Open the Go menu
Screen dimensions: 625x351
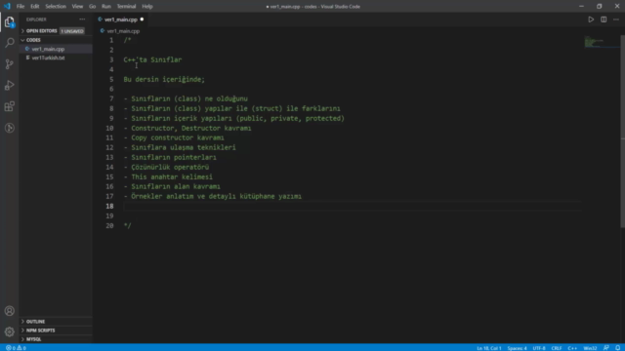[92, 7]
